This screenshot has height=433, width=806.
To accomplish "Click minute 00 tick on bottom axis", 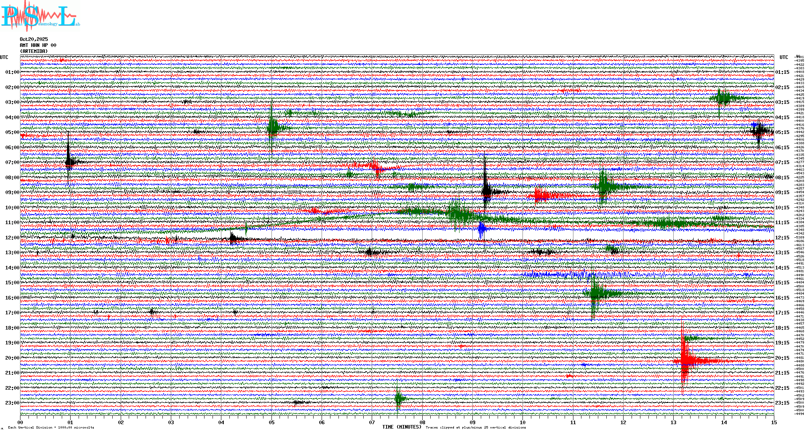I will 20,422.
